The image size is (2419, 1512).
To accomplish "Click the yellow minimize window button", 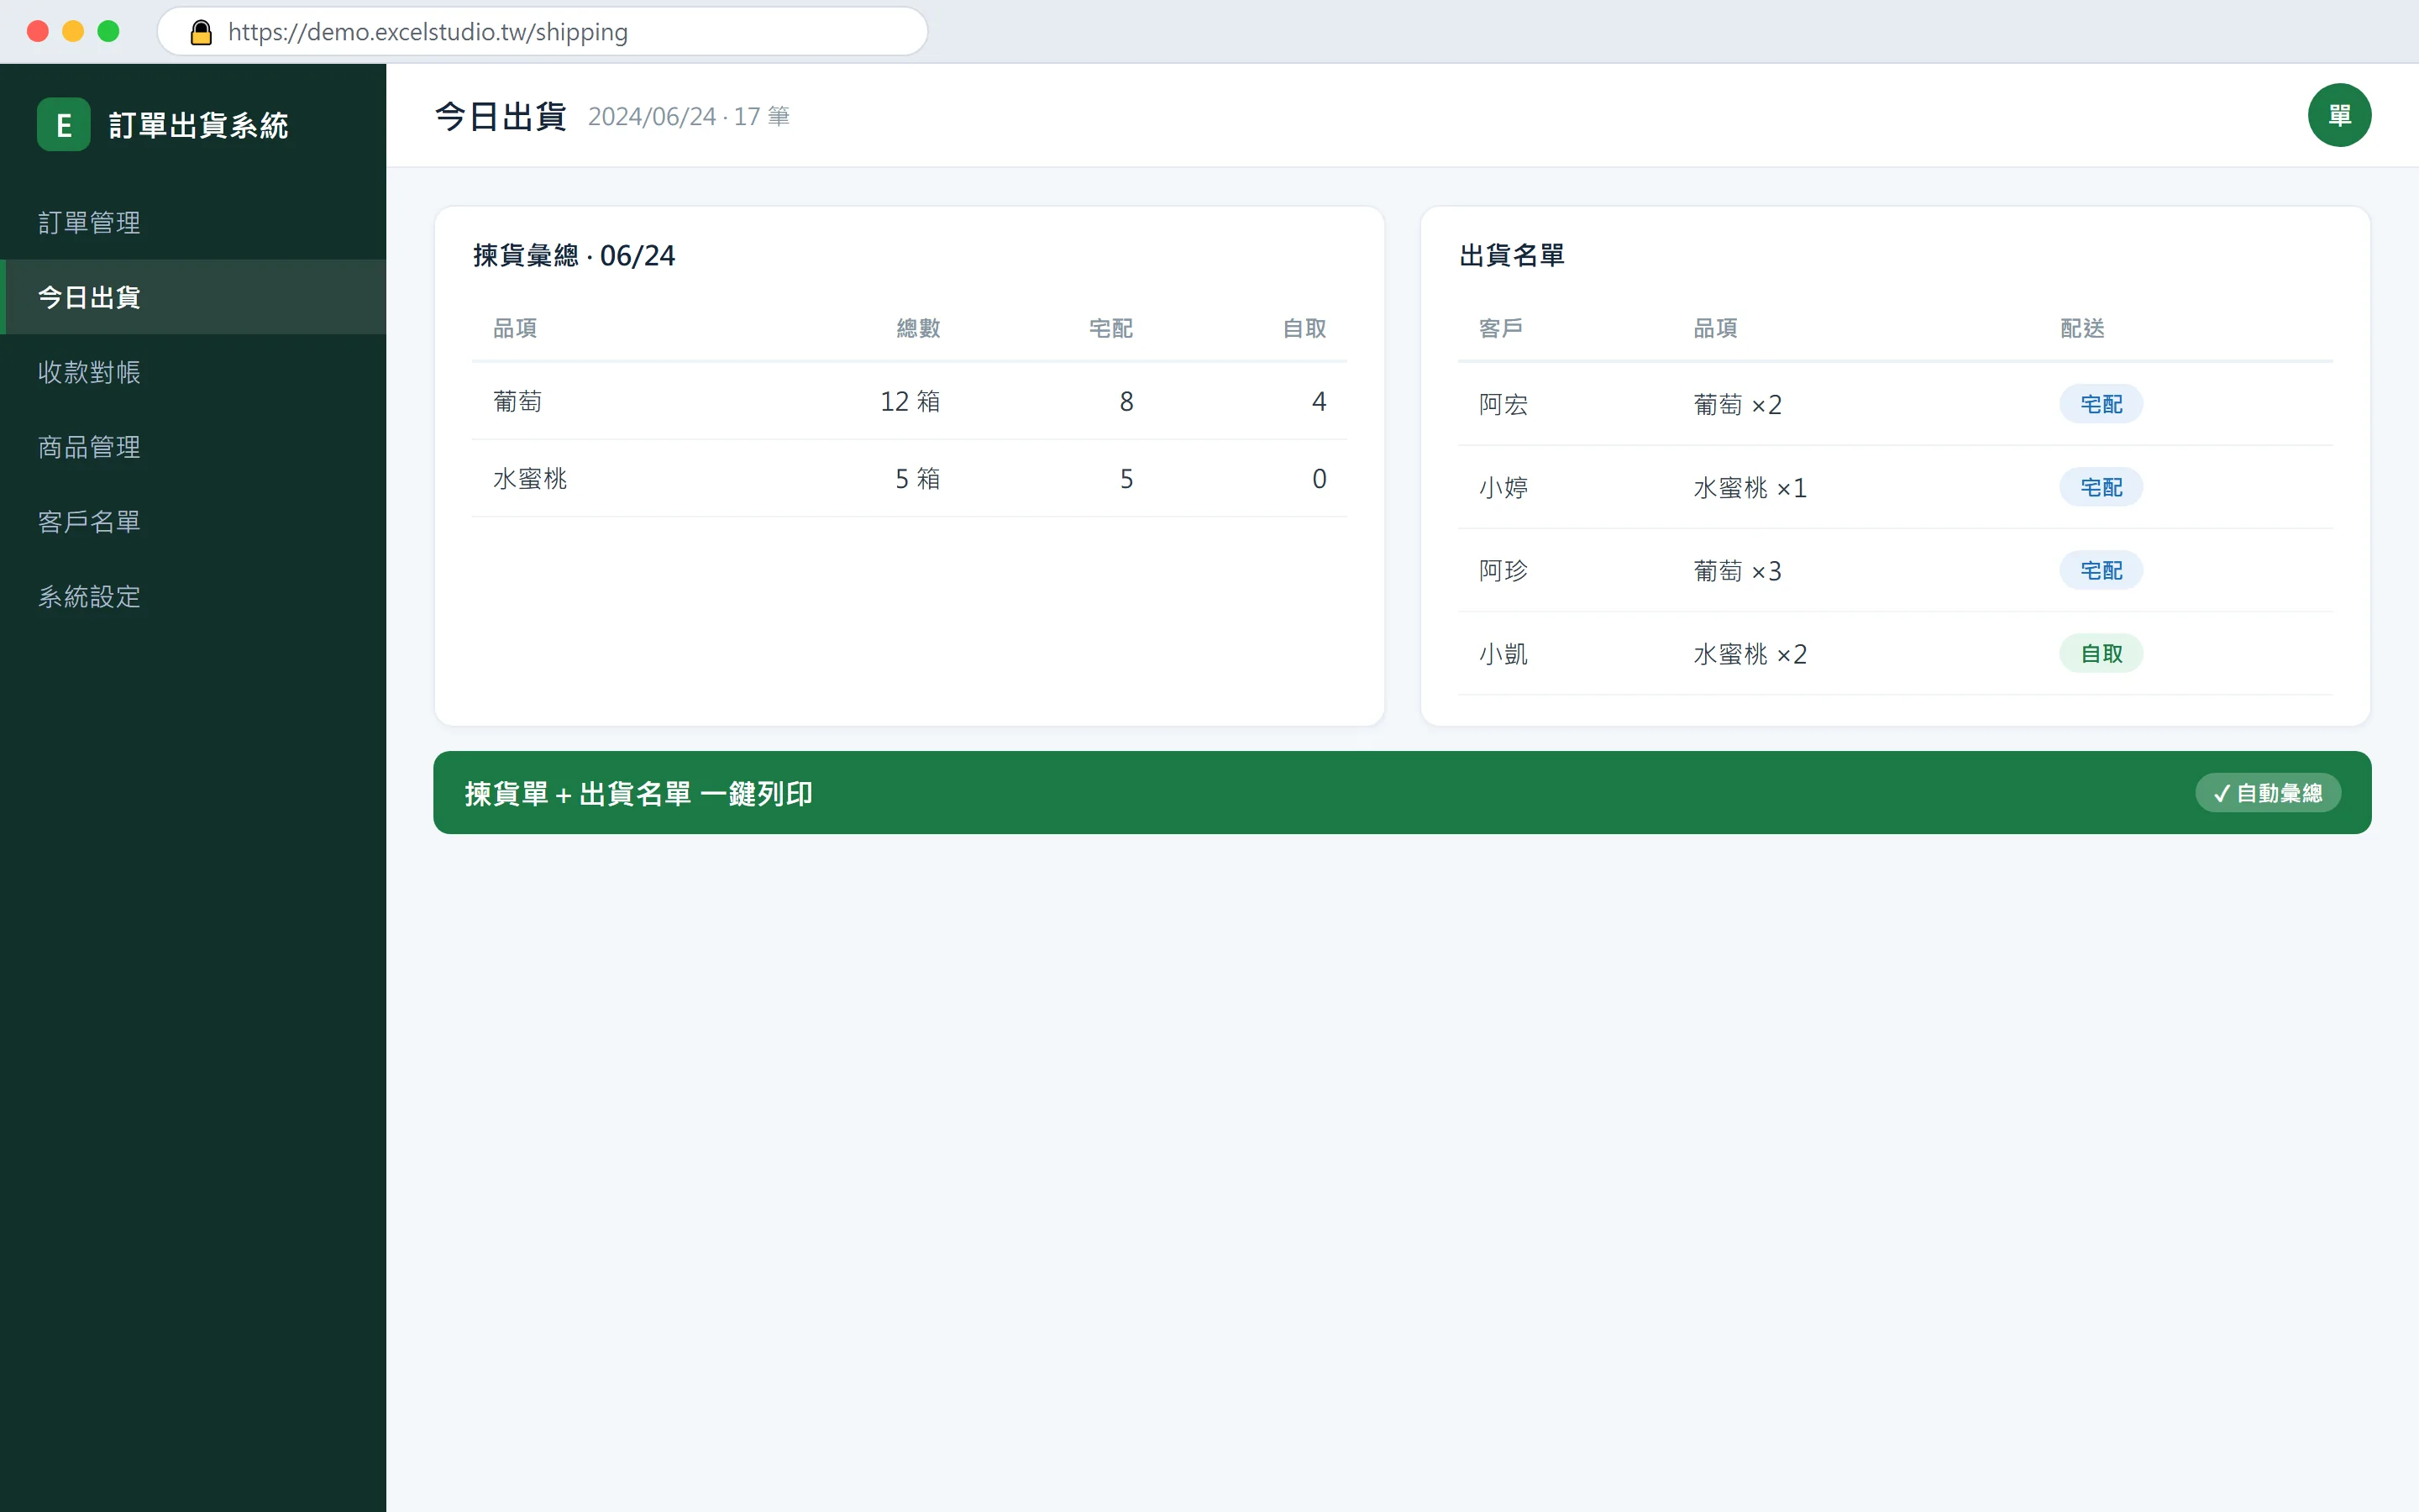I will point(73,31).
